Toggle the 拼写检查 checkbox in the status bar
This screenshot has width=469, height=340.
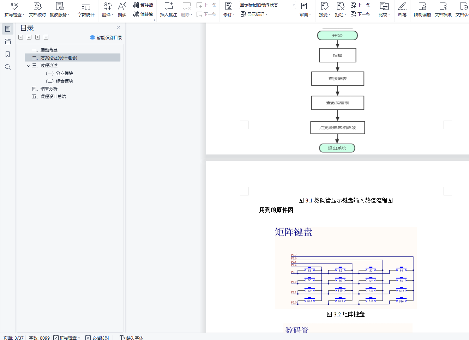point(56,338)
